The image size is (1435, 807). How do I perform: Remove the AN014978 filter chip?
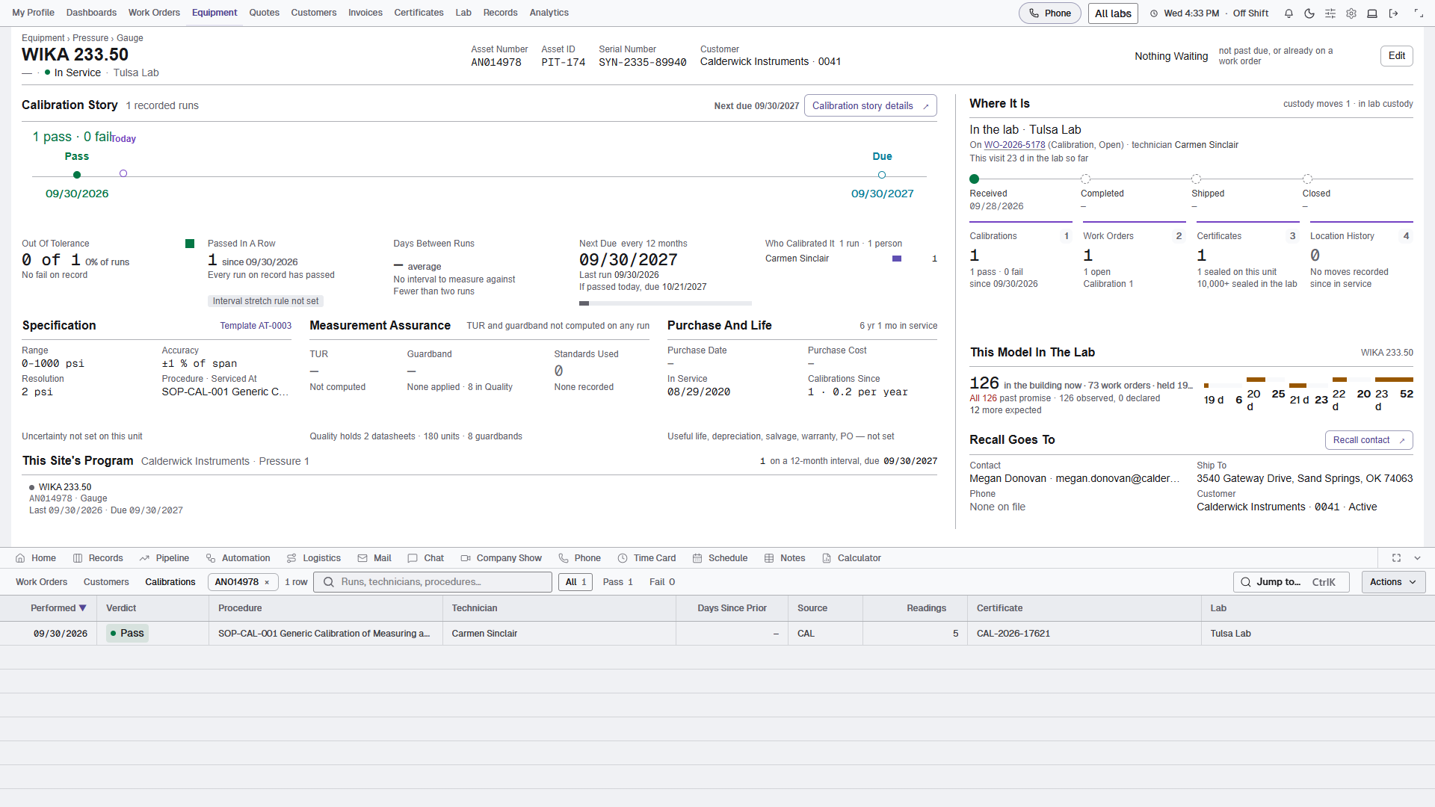pos(267,583)
